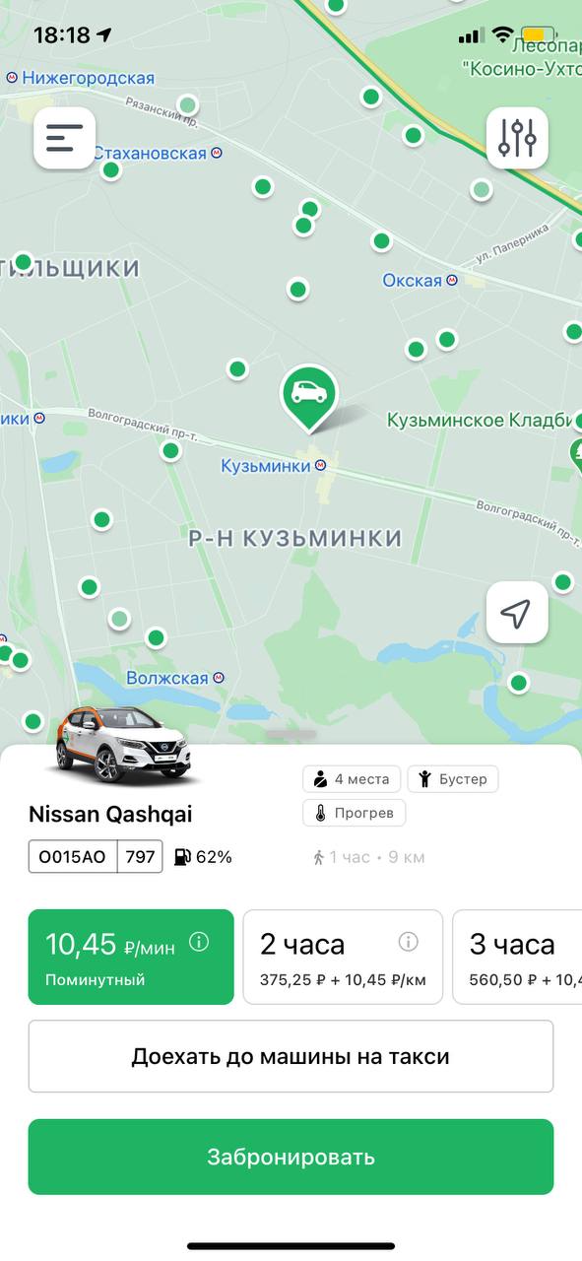Open info icon on per-minute tariff

tap(199, 942)
